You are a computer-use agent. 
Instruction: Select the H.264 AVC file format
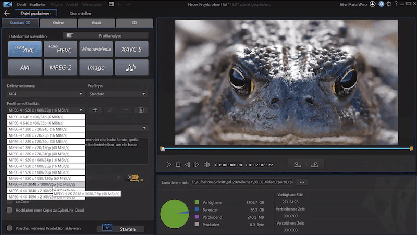pos(25,49)
